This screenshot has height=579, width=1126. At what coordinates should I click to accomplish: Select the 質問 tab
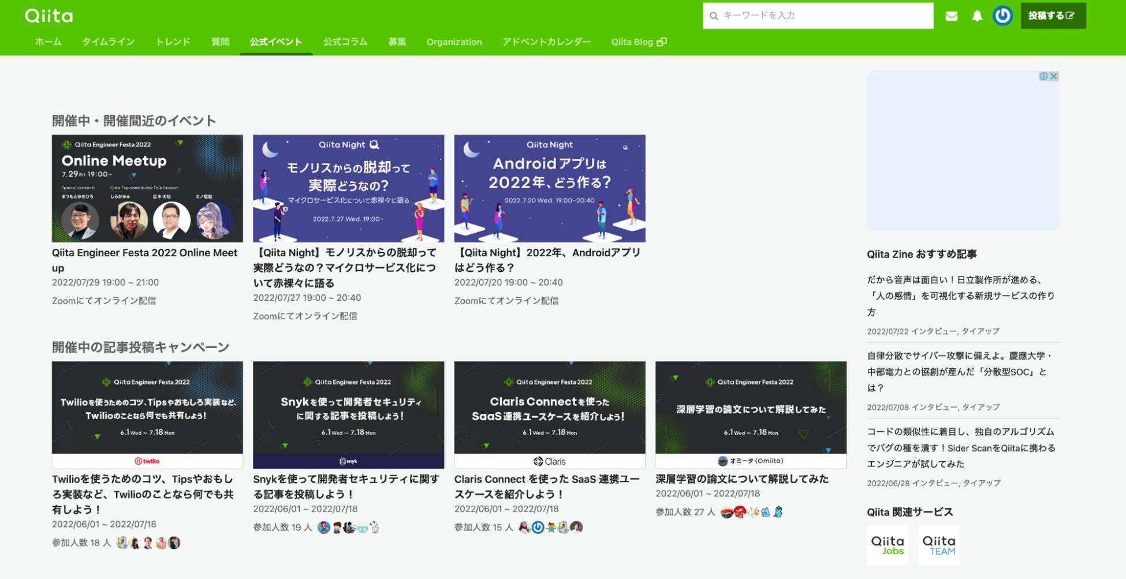point(220,42)
